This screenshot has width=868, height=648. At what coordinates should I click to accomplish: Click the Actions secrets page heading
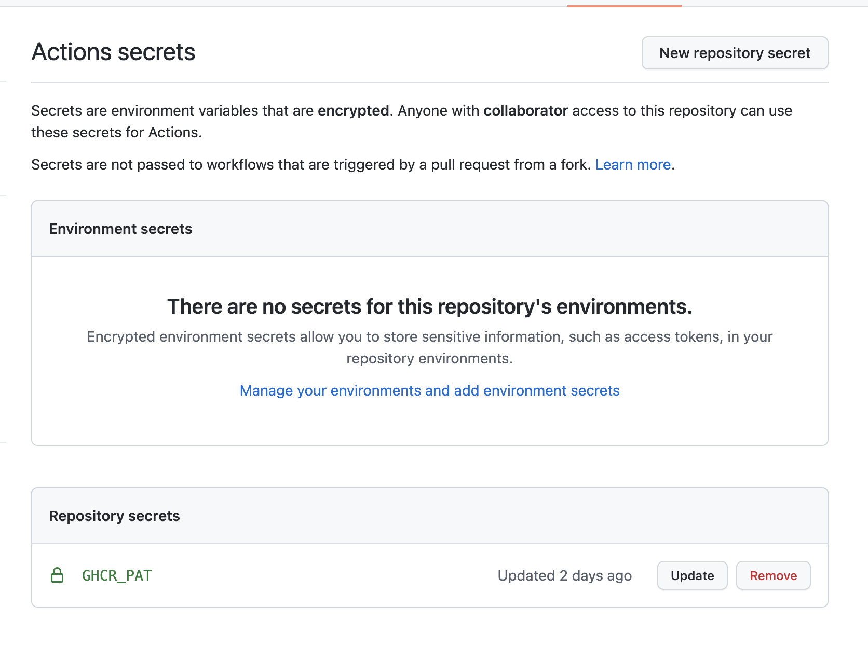tap(113, 52)
